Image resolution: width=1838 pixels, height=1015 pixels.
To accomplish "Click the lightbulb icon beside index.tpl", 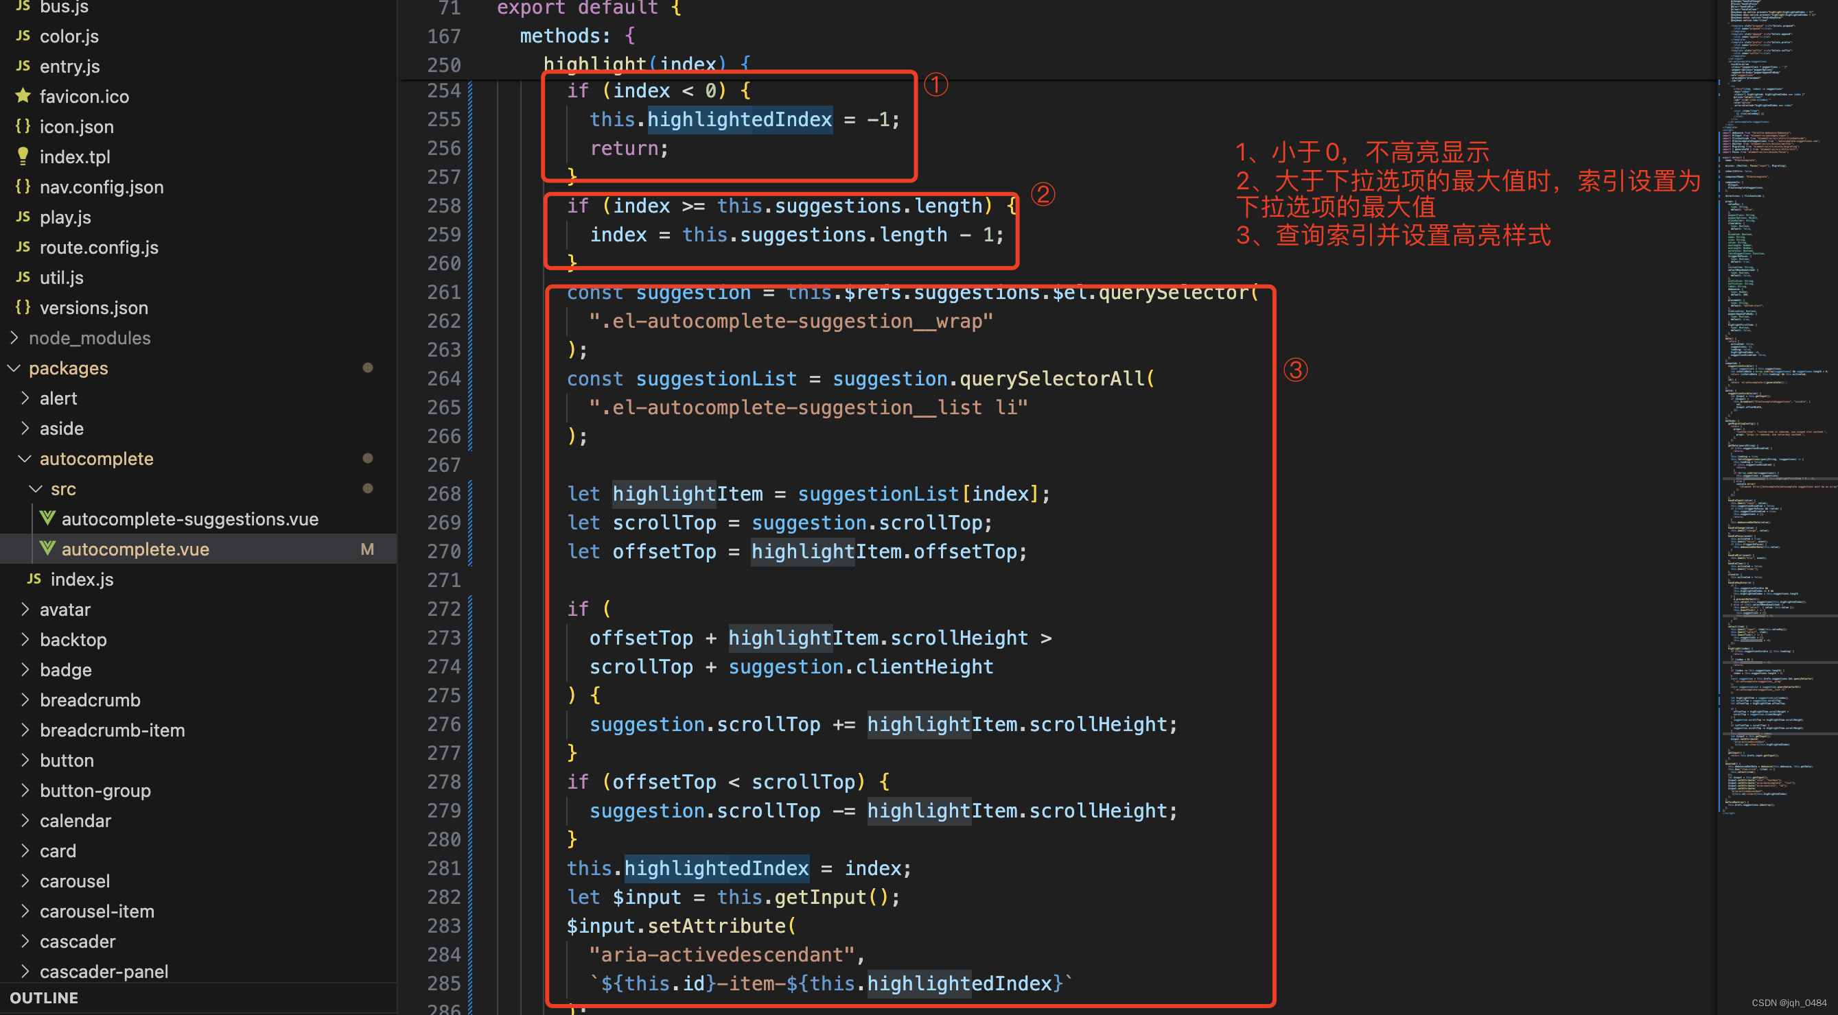I will click(22, 156).
